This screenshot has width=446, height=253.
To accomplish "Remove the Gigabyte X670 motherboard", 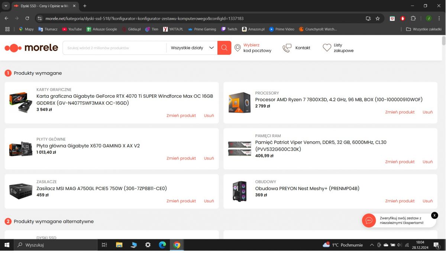I will [x=209, y=158].
